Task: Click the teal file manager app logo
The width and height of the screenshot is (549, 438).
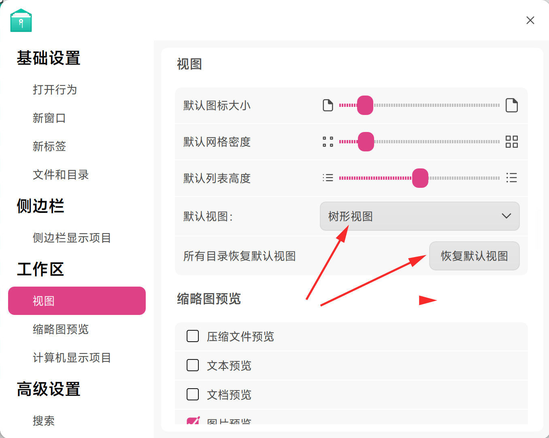Action: coord(21,20)
